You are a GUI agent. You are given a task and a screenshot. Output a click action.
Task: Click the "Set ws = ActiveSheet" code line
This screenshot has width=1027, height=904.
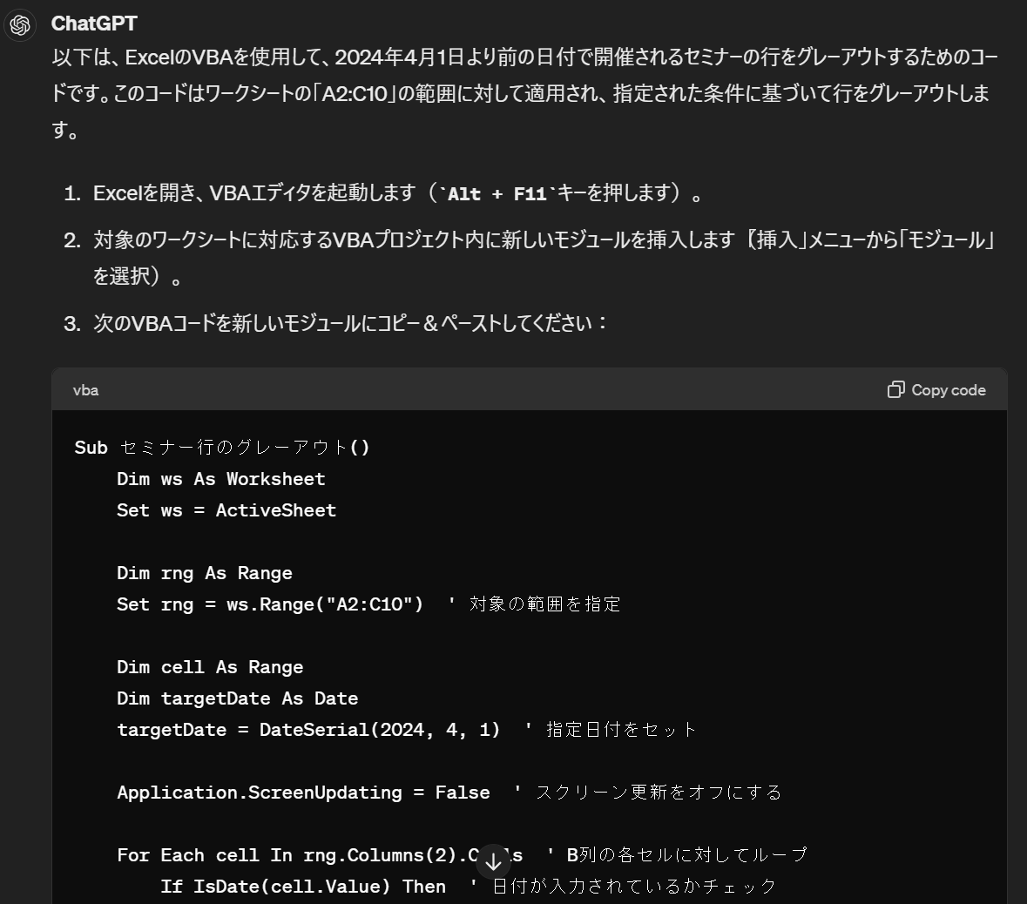tap(226, 510)
